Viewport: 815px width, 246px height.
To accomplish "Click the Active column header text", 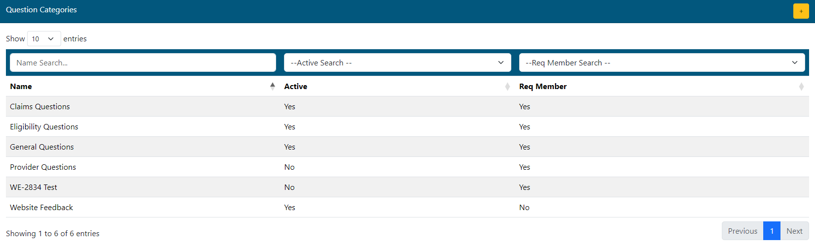I will tap(295, 87).
